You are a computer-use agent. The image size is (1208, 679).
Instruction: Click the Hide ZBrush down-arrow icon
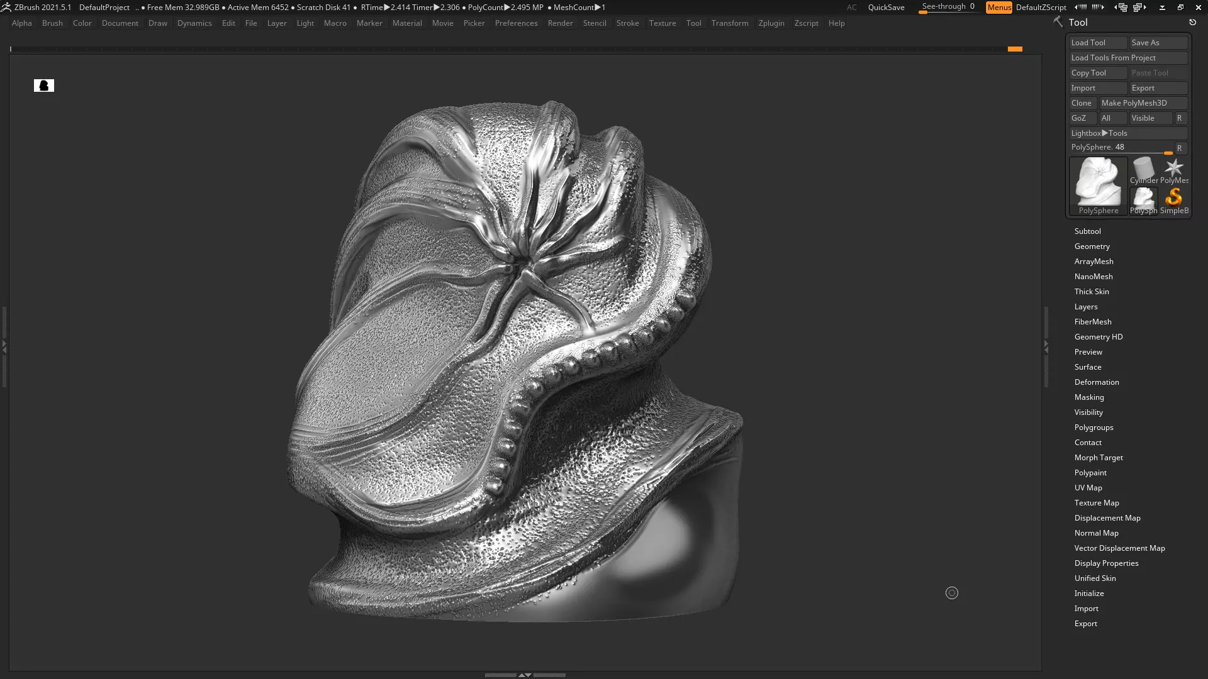[1162, 8]
